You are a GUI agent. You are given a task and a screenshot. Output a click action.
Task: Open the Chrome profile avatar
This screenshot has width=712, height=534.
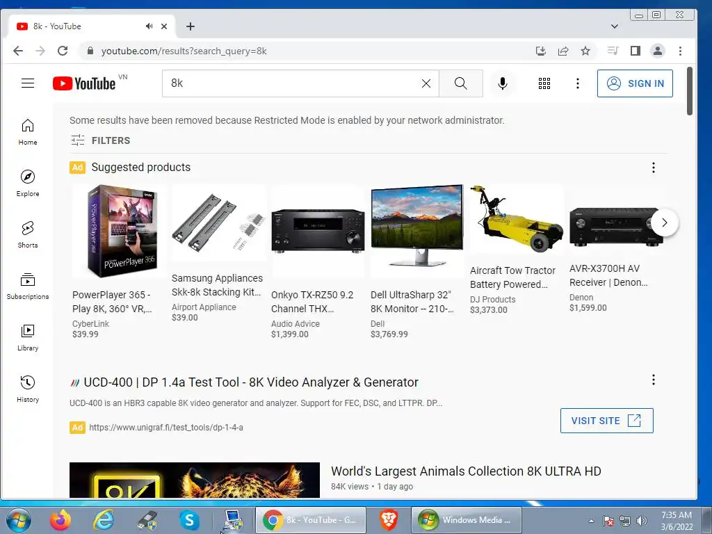[x=658, y=51]
